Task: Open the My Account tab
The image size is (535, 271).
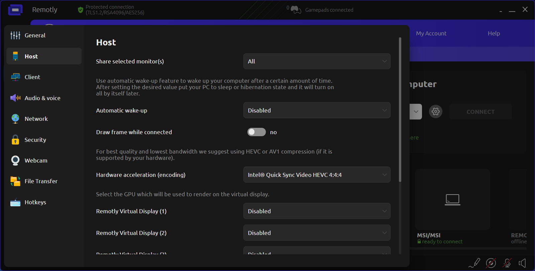Action: point(431,33)
